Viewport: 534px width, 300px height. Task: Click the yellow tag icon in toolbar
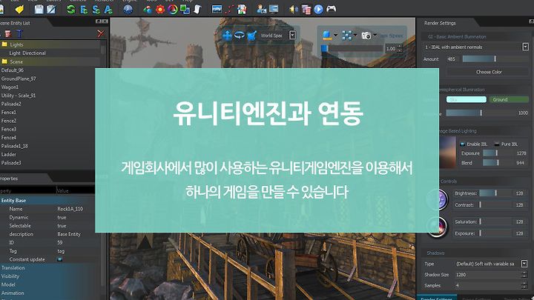[x=19, y=9]
